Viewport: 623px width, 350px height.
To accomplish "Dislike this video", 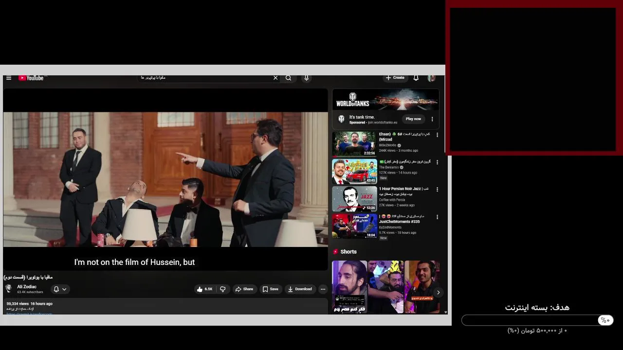I will 223,289.
